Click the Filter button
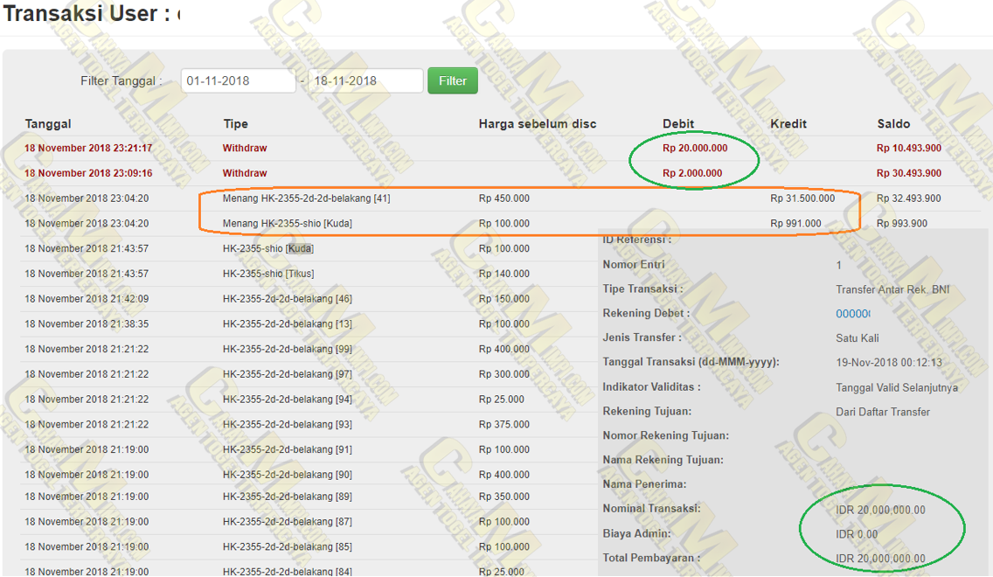The width and height of the screenshot is (993, 577). [452, 80]
